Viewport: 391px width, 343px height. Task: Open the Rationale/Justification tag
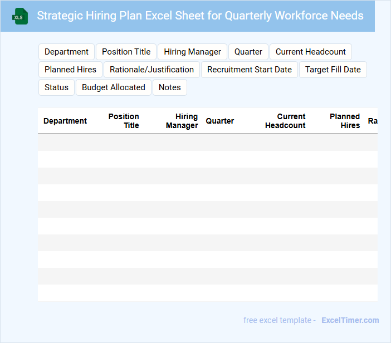pyautogui.click(x=151, y=70)
